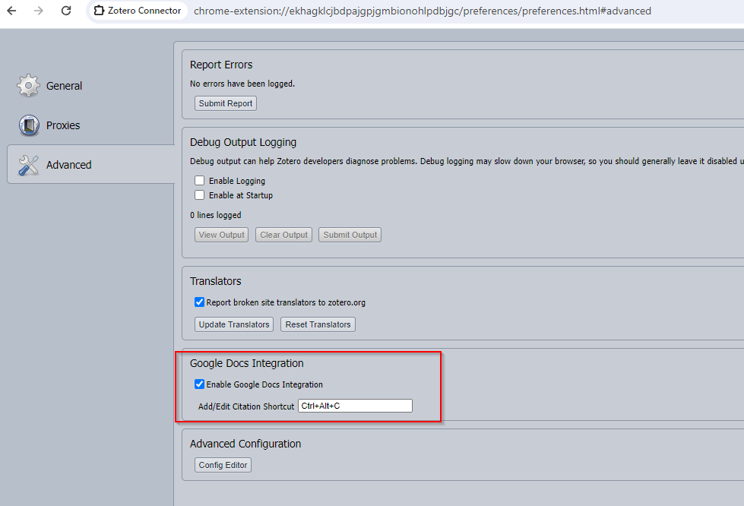Click the browser address bar URL

tap(423, 11)
